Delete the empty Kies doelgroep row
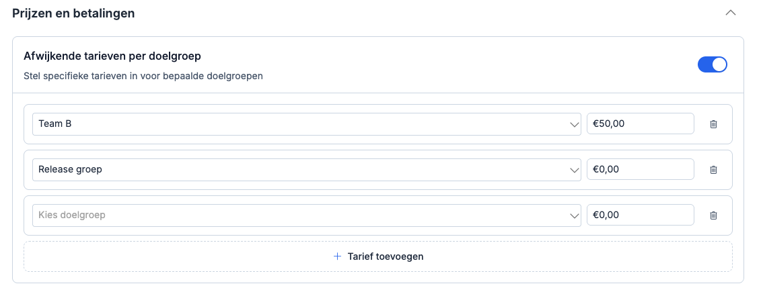Screen dimensions: 761x294 [713, 215]
